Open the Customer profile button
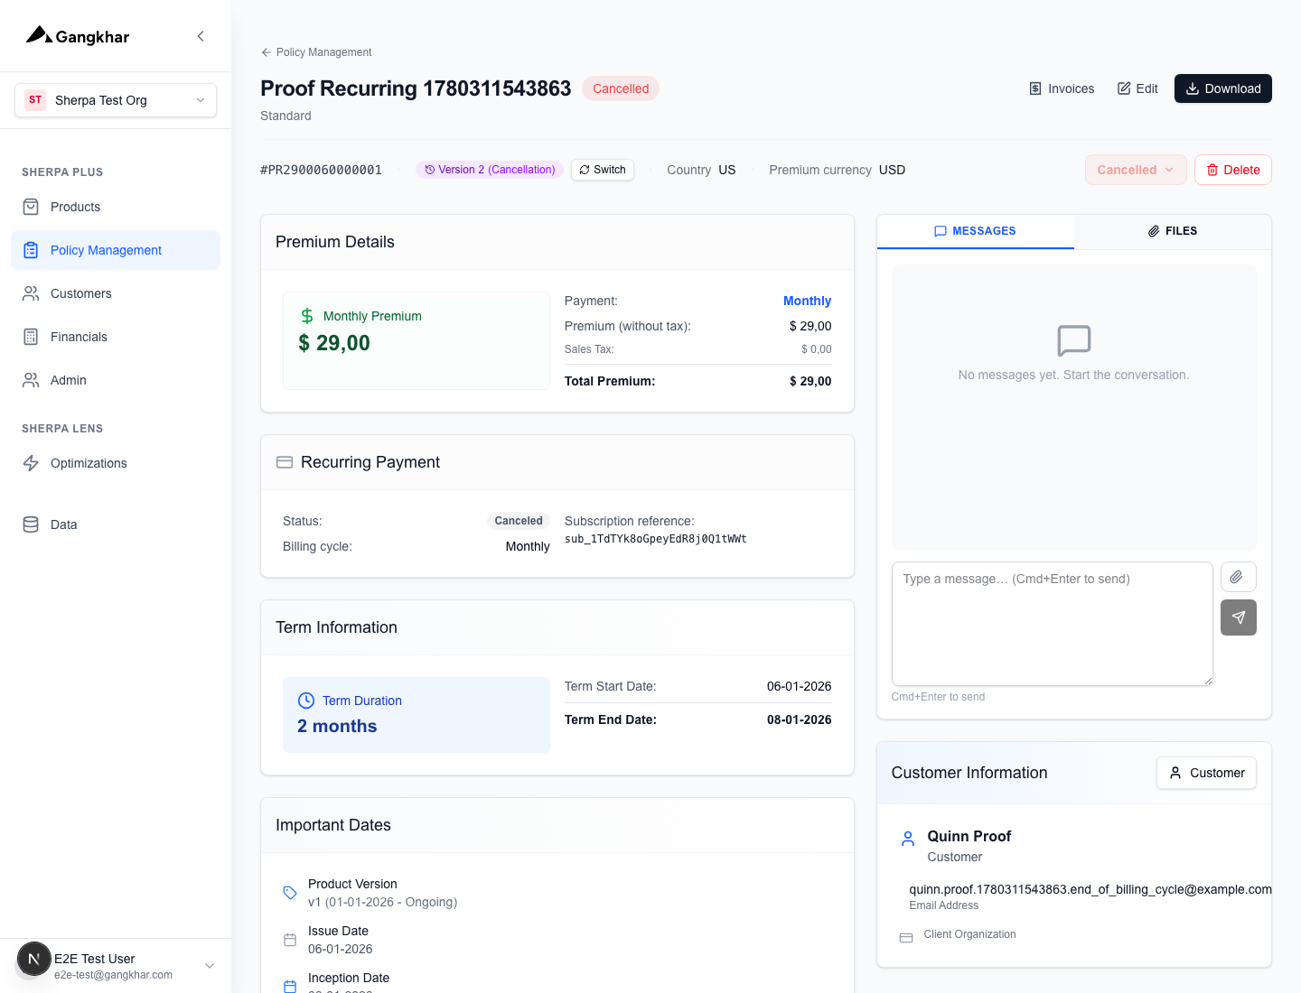The height and width of the screenshot is (993, 1301). pyautogui.click(x=1206, y=773)
